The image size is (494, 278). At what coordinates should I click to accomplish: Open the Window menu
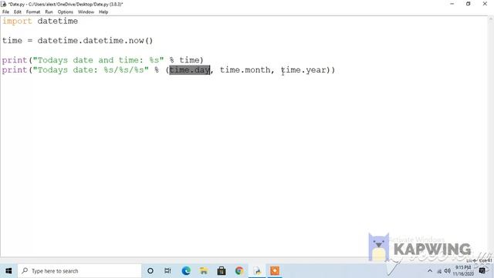click(x=86, y=12)
